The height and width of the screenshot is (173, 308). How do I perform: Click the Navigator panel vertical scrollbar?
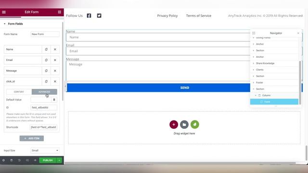300,82
